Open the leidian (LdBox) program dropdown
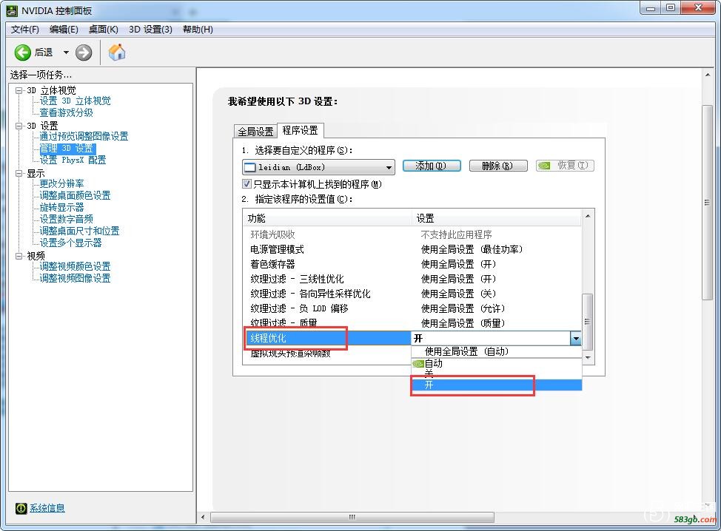Screen dimensions: 721x531 pyautogui.click(x=318, y=167)
